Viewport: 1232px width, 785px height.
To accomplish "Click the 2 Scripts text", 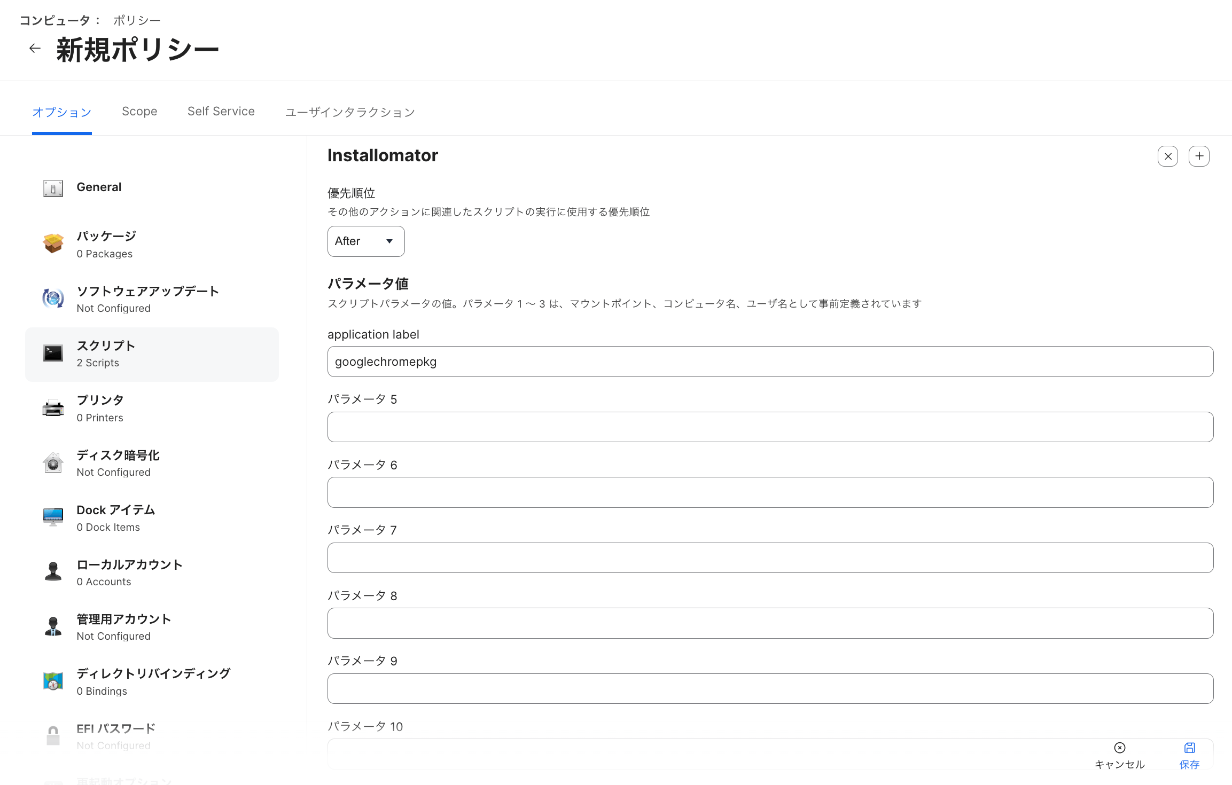I will pos(98,363).
